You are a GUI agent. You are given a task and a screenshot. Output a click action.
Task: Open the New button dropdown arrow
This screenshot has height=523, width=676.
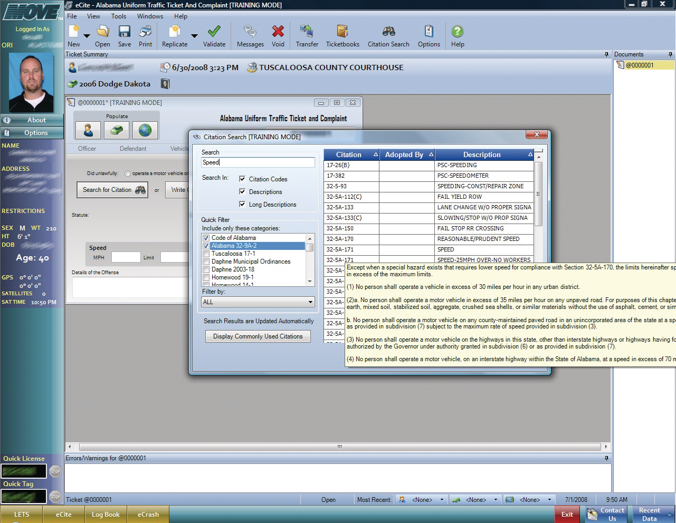tap(87, 36)
